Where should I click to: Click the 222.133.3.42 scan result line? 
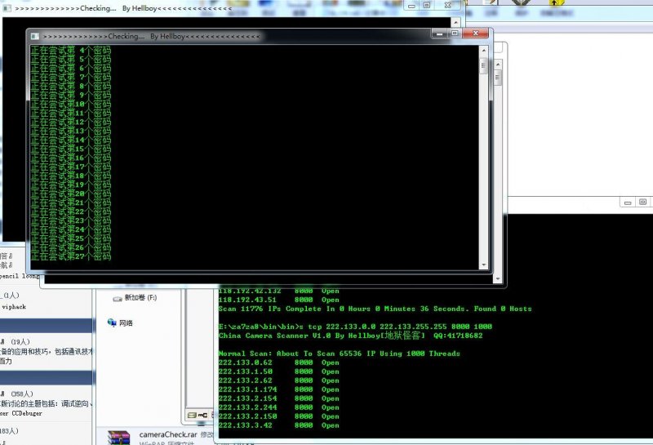pyautogui.click(x=278, y=425)
